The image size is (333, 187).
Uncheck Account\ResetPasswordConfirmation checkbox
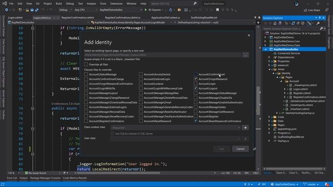point(196,121)
